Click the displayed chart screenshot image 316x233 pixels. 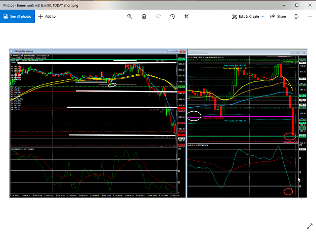(158, 123)
